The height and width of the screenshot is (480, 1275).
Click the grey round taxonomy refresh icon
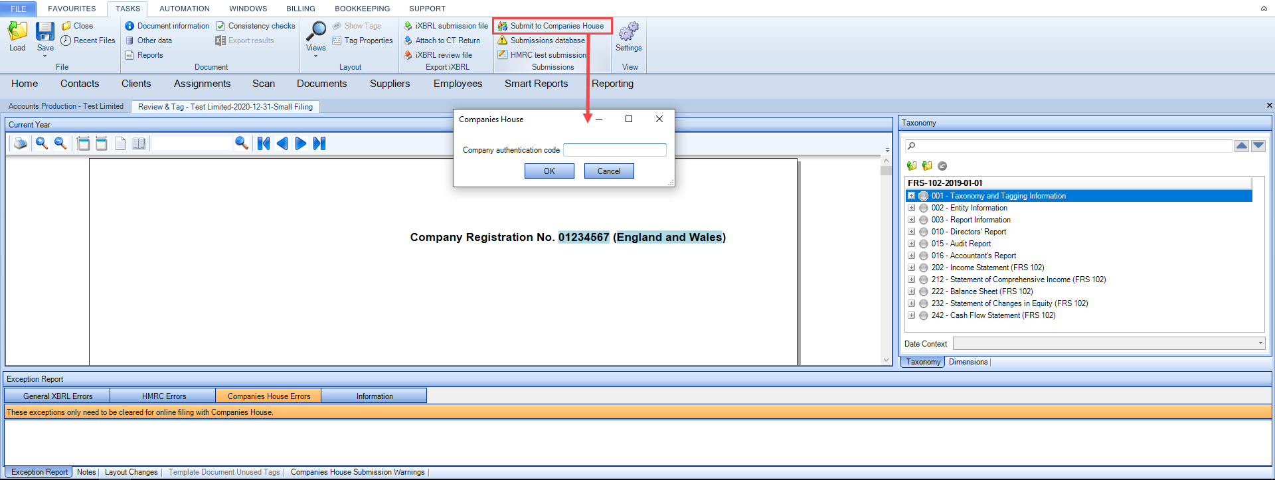pos(942,166)
